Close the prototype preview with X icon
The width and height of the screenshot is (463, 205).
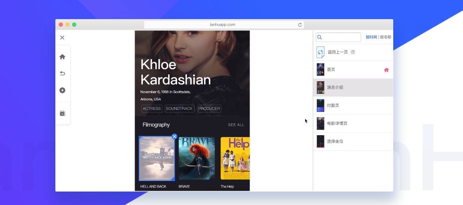pos(62,37)
